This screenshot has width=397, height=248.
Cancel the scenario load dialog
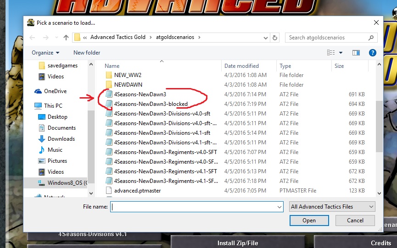[355, 220]
